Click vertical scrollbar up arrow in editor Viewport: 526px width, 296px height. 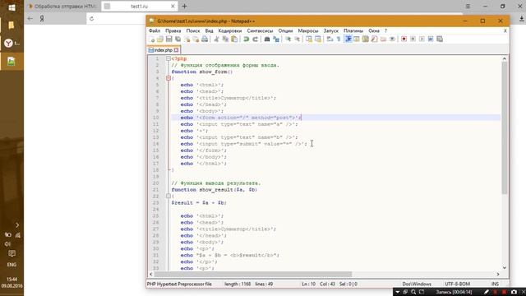504,58
